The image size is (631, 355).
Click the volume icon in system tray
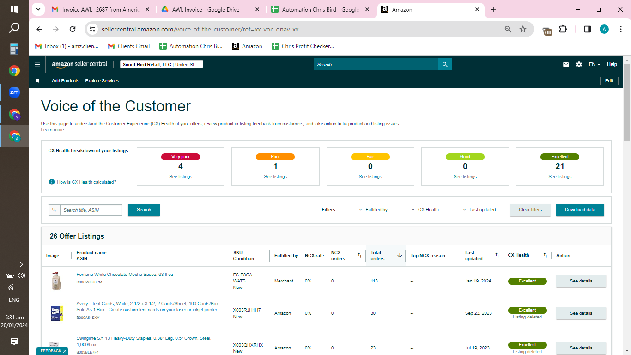pyautogui.click(x=21, y=275)
